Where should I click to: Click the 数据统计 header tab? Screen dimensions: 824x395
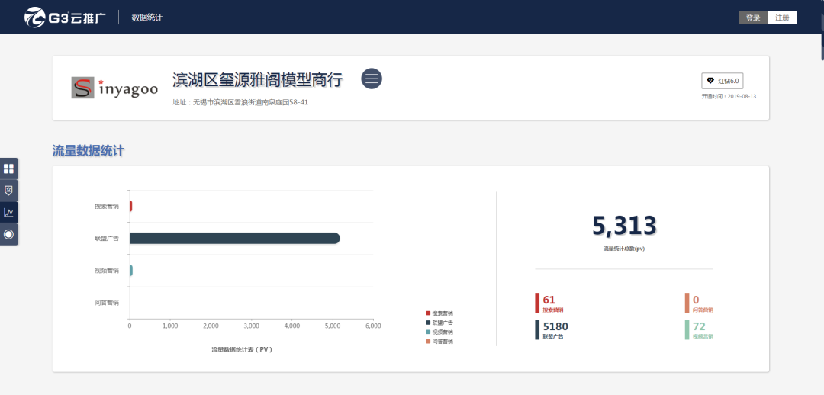click(x=146, y=18)
